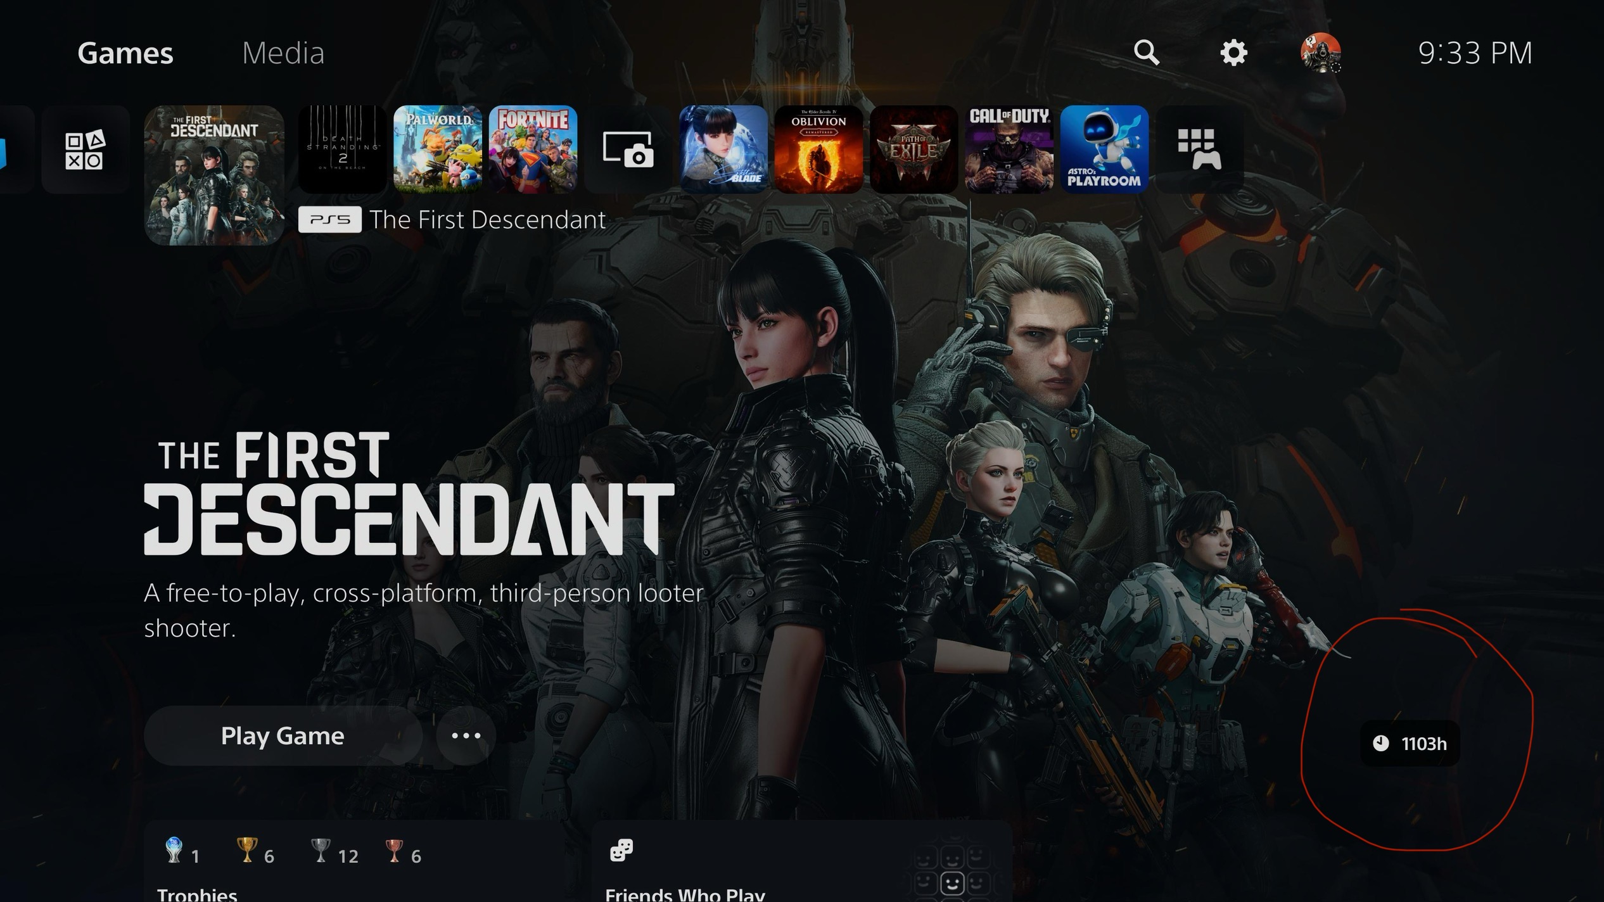Select the Palworld game tile
This screenshot has height=902, width=1604.
click(438, 149)
